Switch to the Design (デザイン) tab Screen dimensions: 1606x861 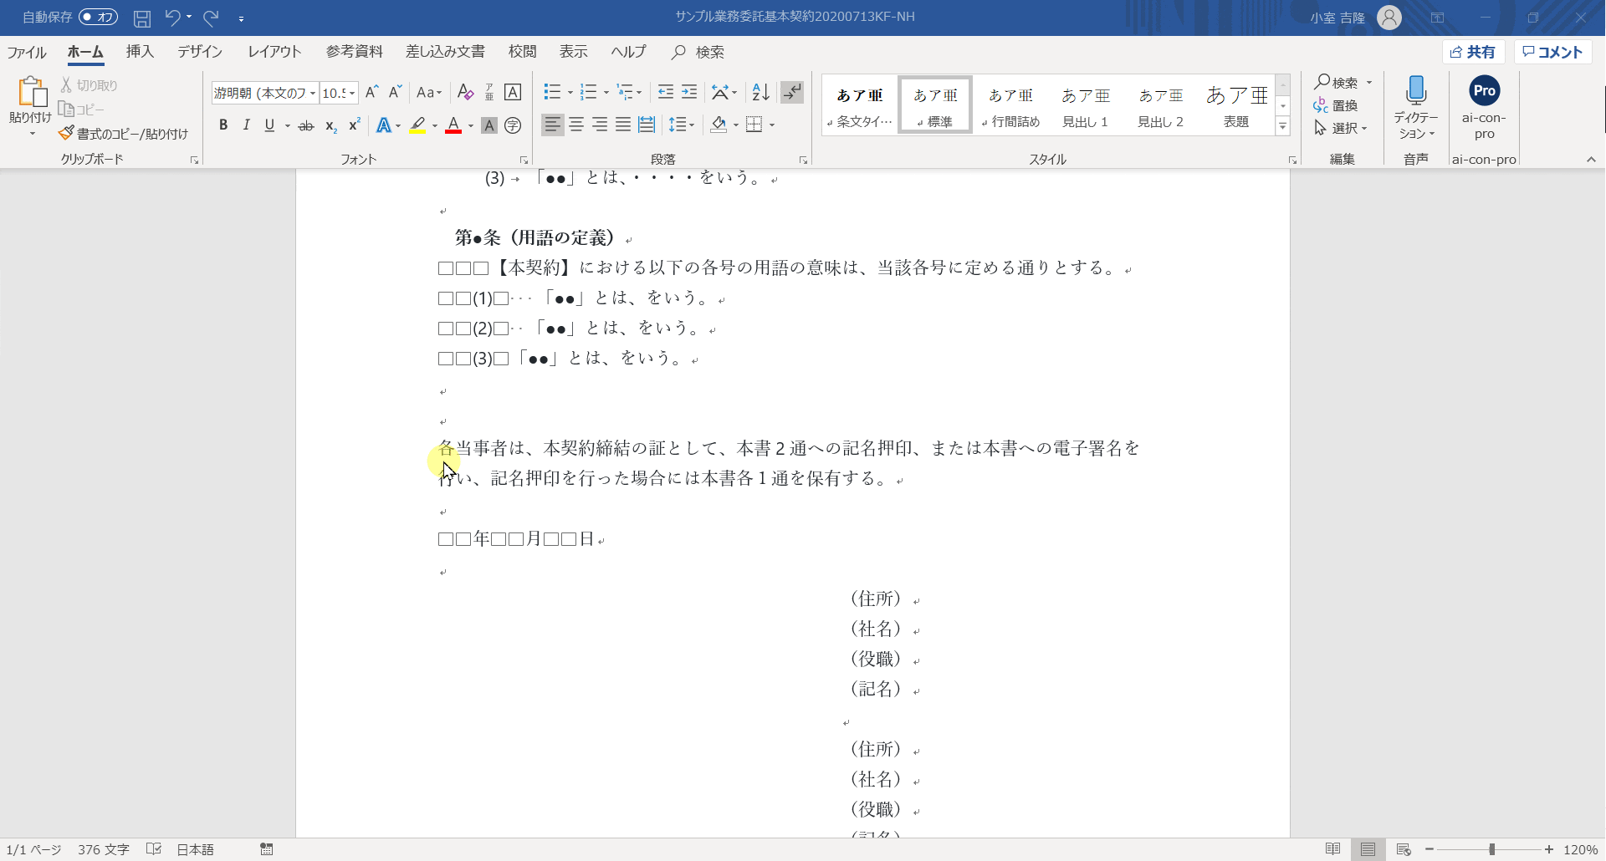(x=200, y=52)
